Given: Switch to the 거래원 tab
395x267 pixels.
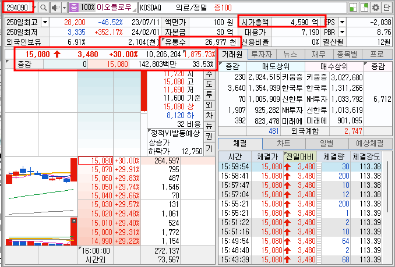Looking at the screenshot, I should pyautogui.click(x=232, y=54).
